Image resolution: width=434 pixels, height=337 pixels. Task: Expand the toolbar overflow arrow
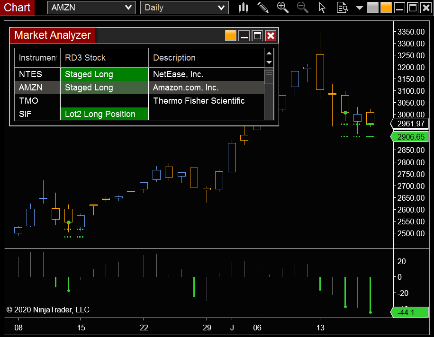coord(359,8)
